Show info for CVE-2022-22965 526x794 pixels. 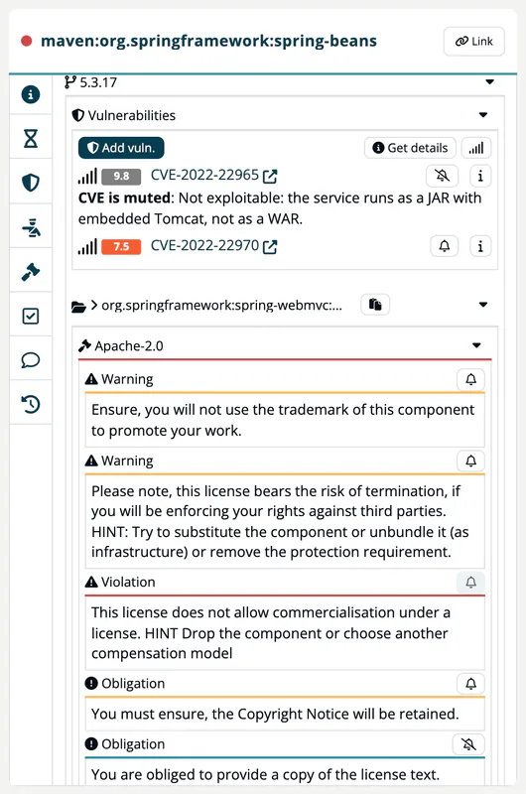point(480,176)
